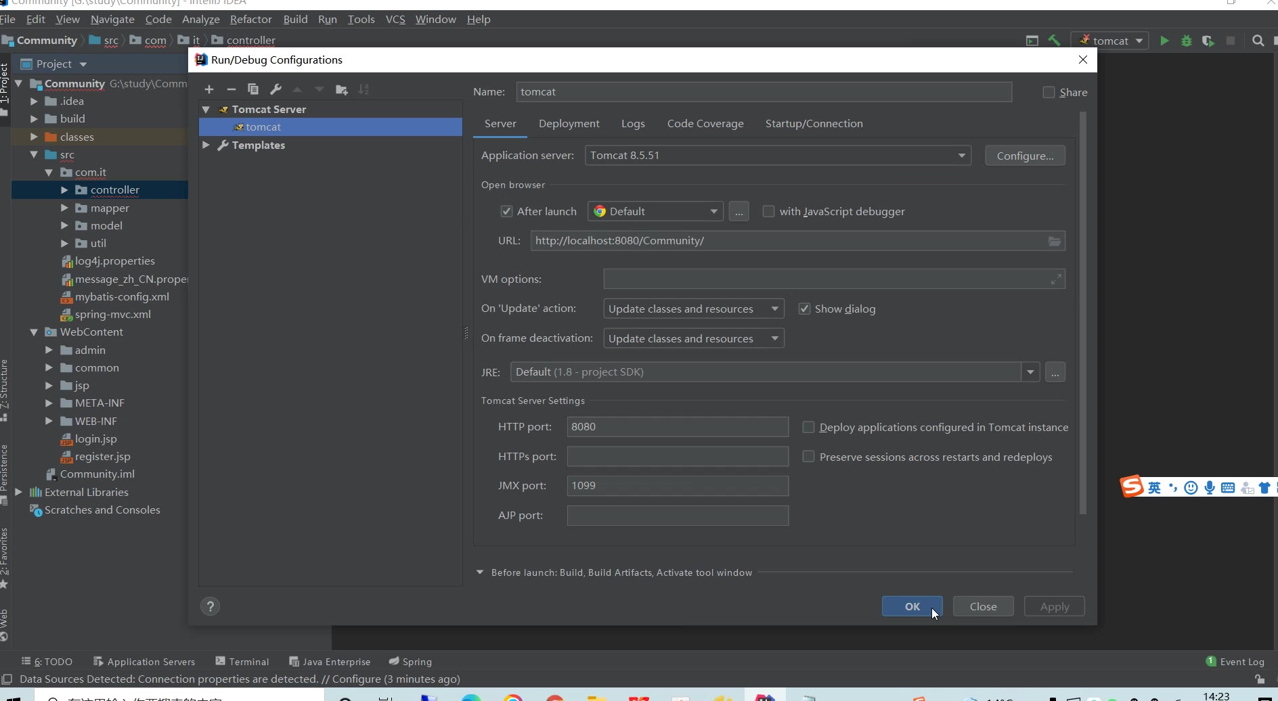Open the JRE dropdown arrow
Screen dimensions: 1278x701
[1030, 372]
